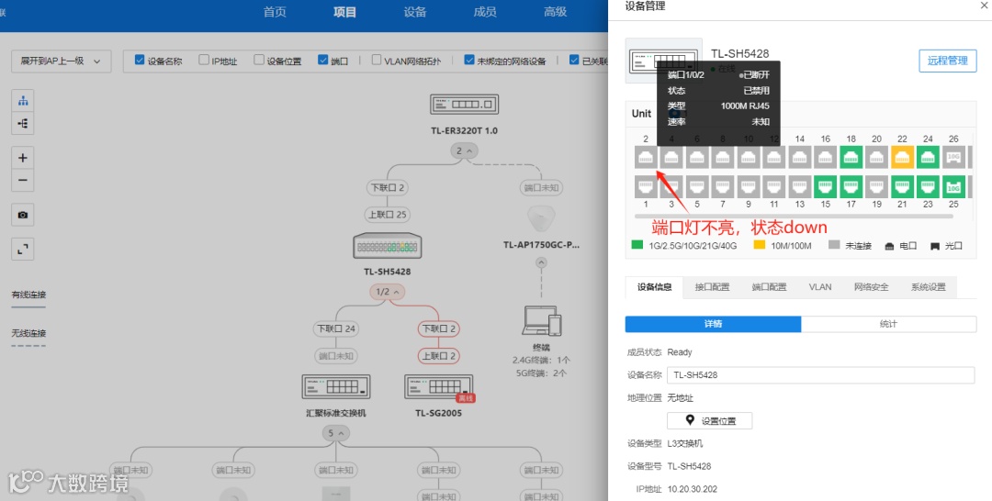This screenshot has width=992, height=501.
Task: Zoom in the topology map
Action: click(23, 158)
